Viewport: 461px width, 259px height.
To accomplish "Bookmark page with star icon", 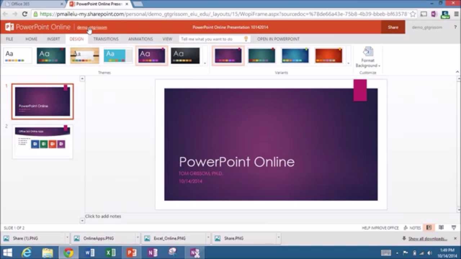I will pos(413,14).
